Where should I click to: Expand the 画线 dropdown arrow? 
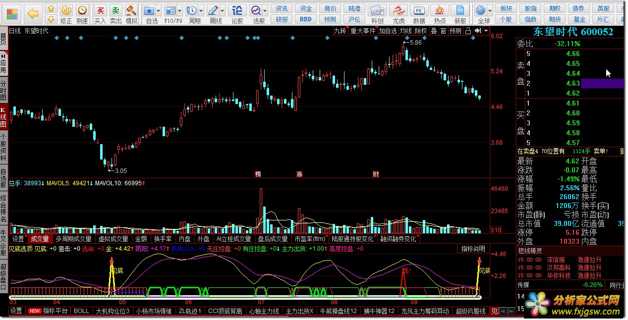pyautogui.click(x=223, y=10)
